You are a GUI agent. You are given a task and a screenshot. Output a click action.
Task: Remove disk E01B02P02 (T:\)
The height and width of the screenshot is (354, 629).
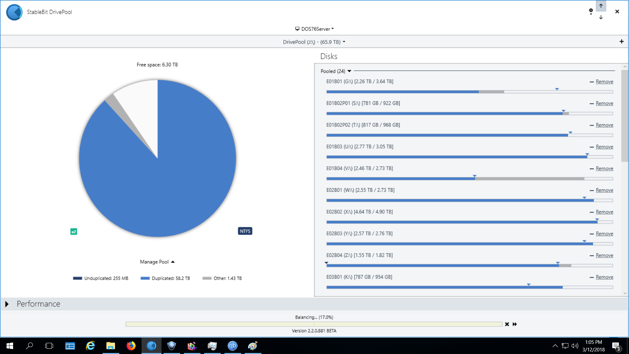604,125
